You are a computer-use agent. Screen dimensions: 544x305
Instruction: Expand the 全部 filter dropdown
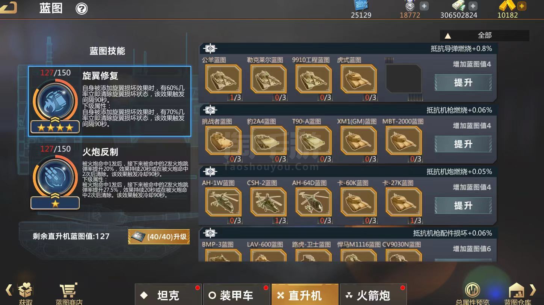[485, 35]
